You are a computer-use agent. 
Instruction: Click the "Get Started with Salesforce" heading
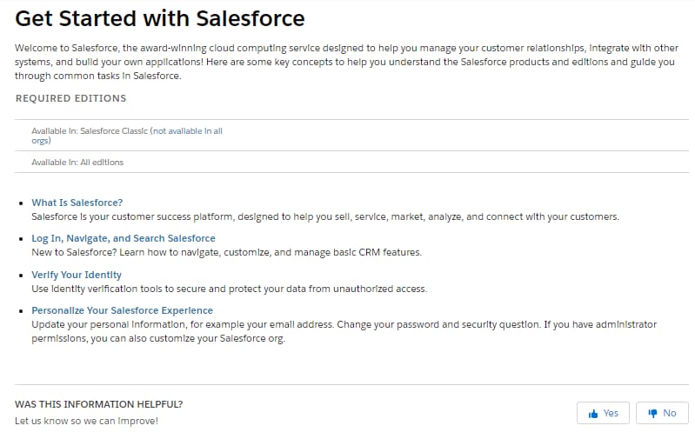(x=160, y=18)
